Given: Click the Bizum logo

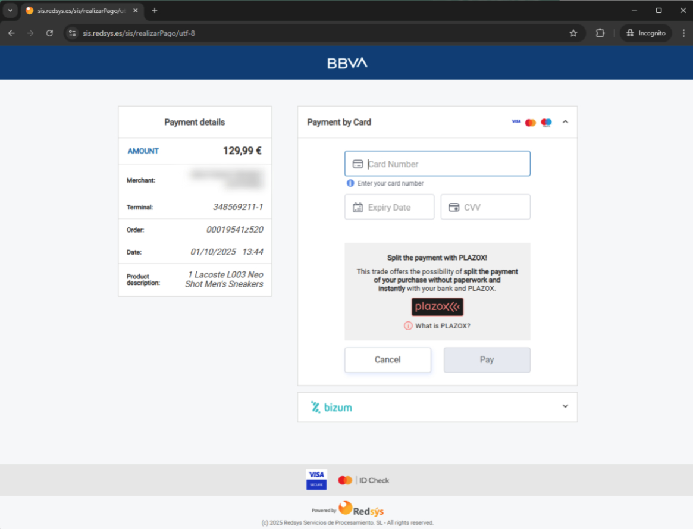Looking at the screenshot, I should 331,407.
